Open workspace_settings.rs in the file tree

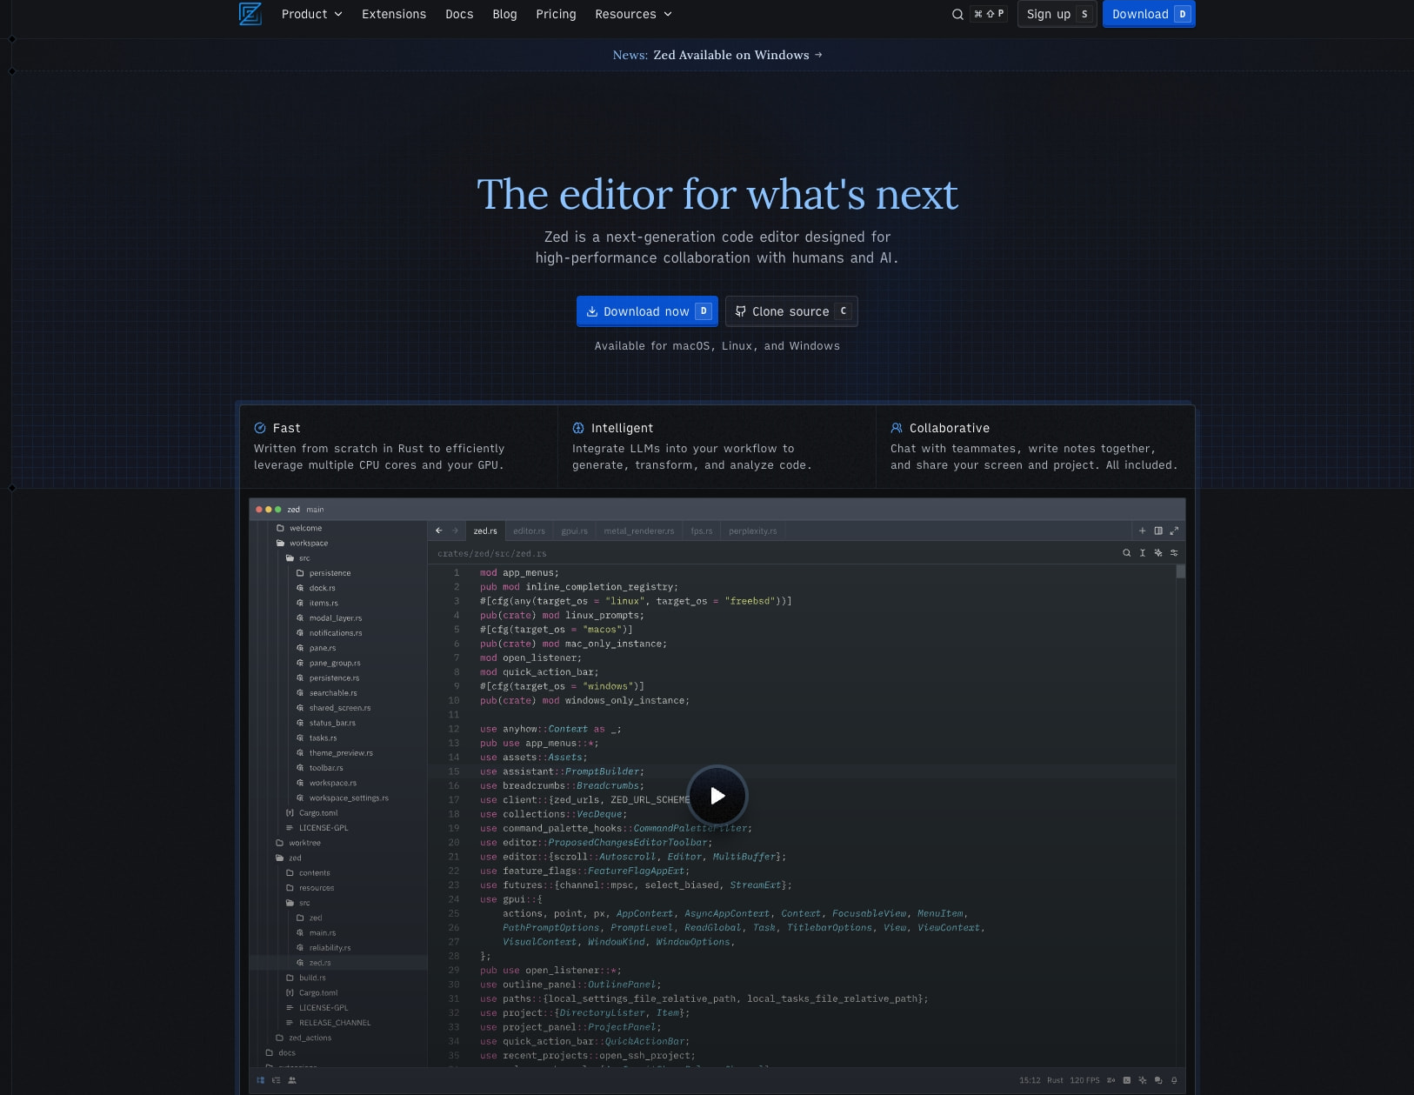point(343,798)
